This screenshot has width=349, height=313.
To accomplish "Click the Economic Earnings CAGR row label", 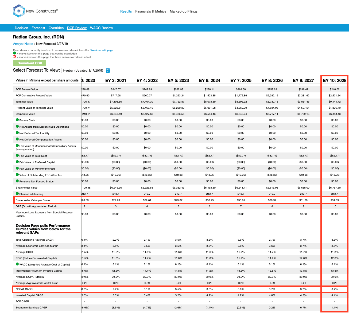I will click(31, 308).
